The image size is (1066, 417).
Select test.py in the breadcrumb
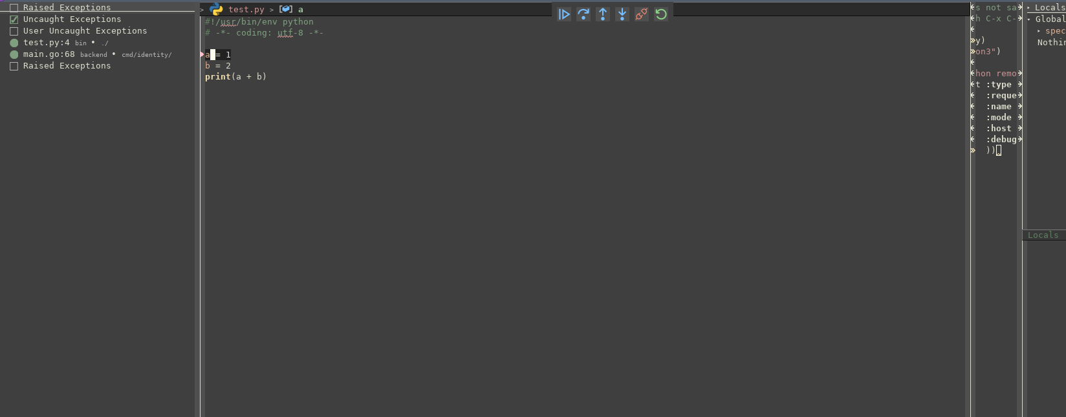(246, 10)
